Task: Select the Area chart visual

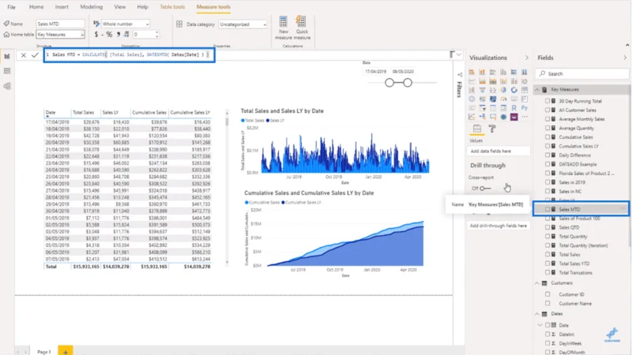Action: [x=482, y=81]
